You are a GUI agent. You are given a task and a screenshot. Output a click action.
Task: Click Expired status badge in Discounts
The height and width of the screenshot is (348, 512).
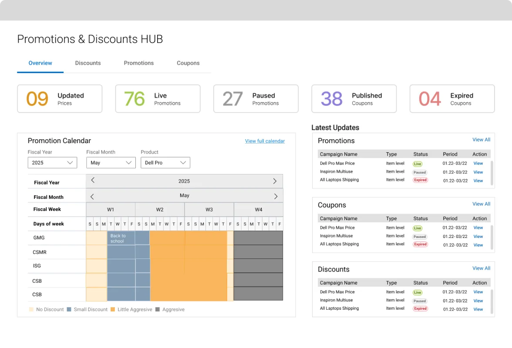[x=420, y=308]
